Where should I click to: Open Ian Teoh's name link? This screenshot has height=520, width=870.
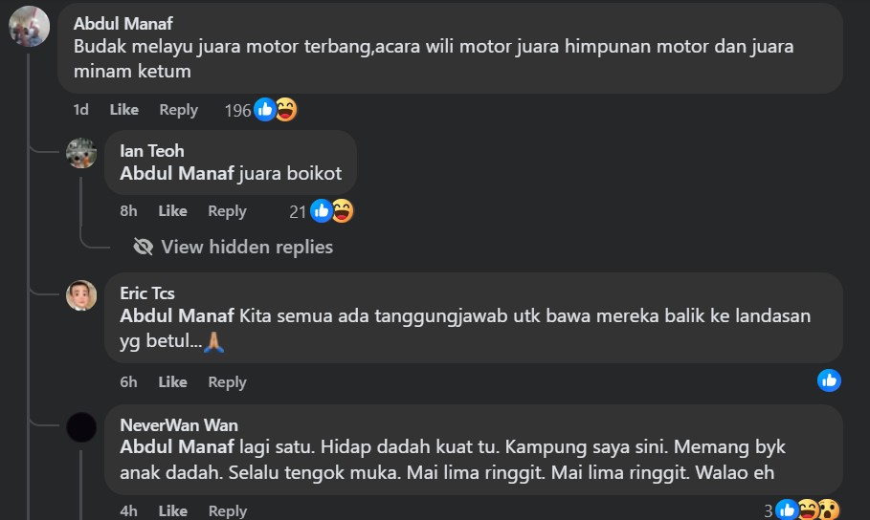pyautogui.click(x=152, y=151)
